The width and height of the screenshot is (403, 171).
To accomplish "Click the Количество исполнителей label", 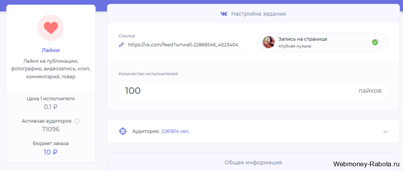I will coord(148,74).
